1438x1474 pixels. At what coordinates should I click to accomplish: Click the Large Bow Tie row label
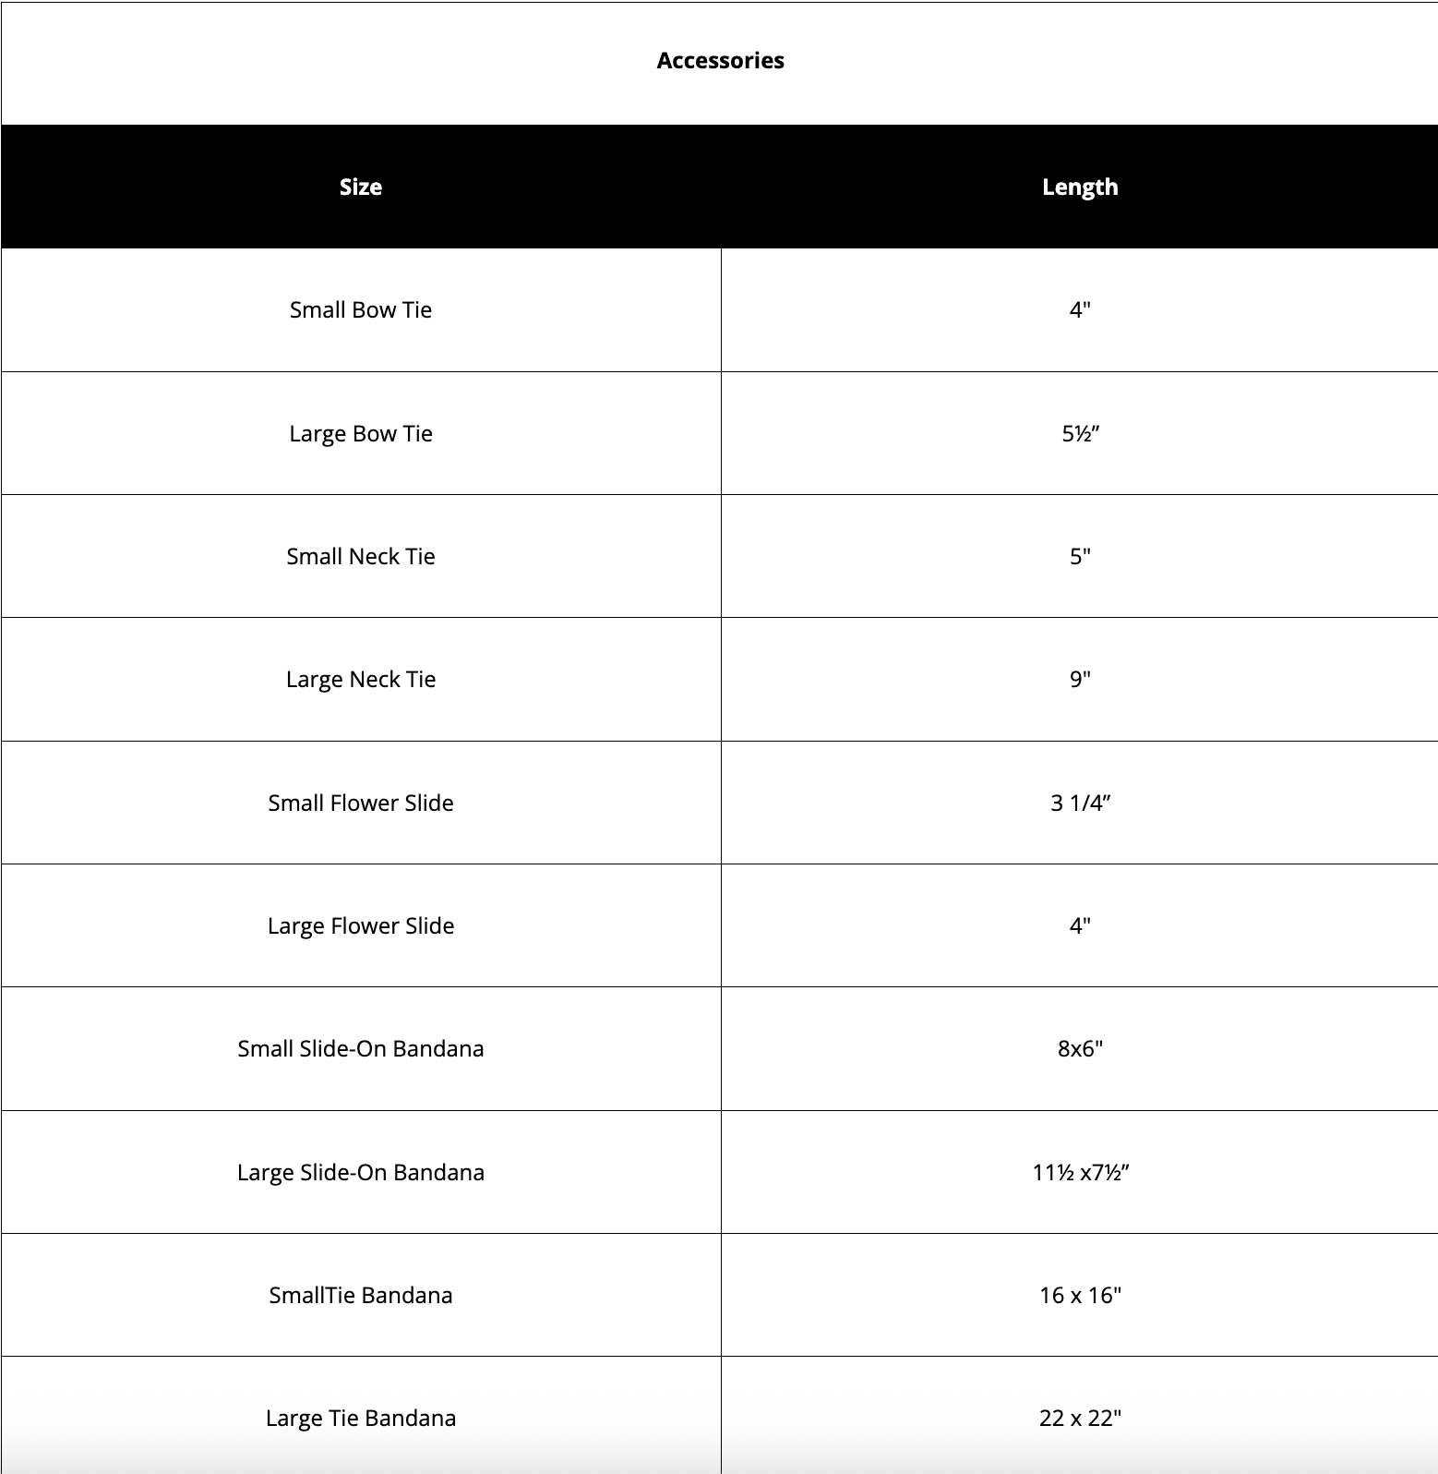(361, 434)
